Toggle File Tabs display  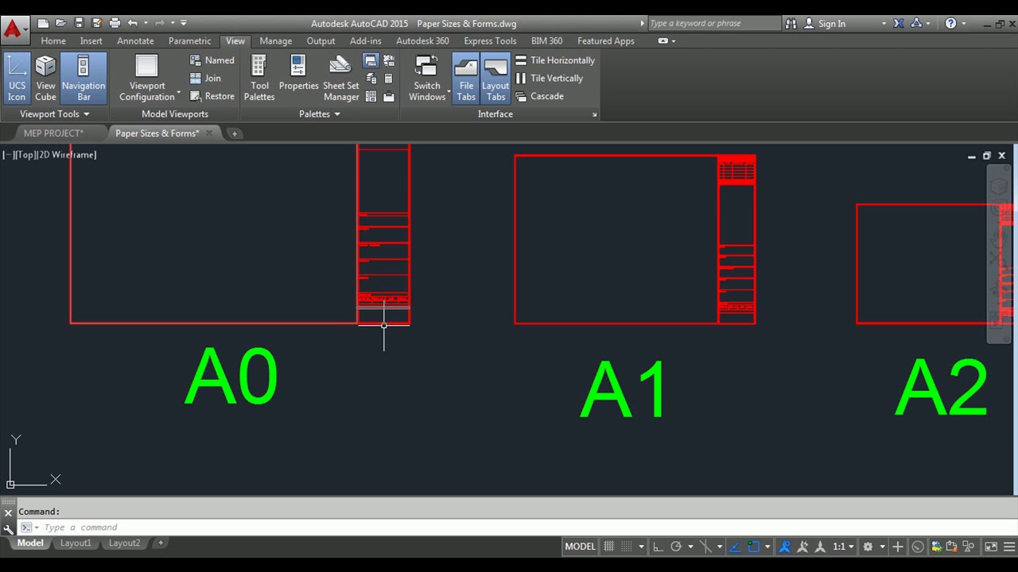(x=466, y=79)
